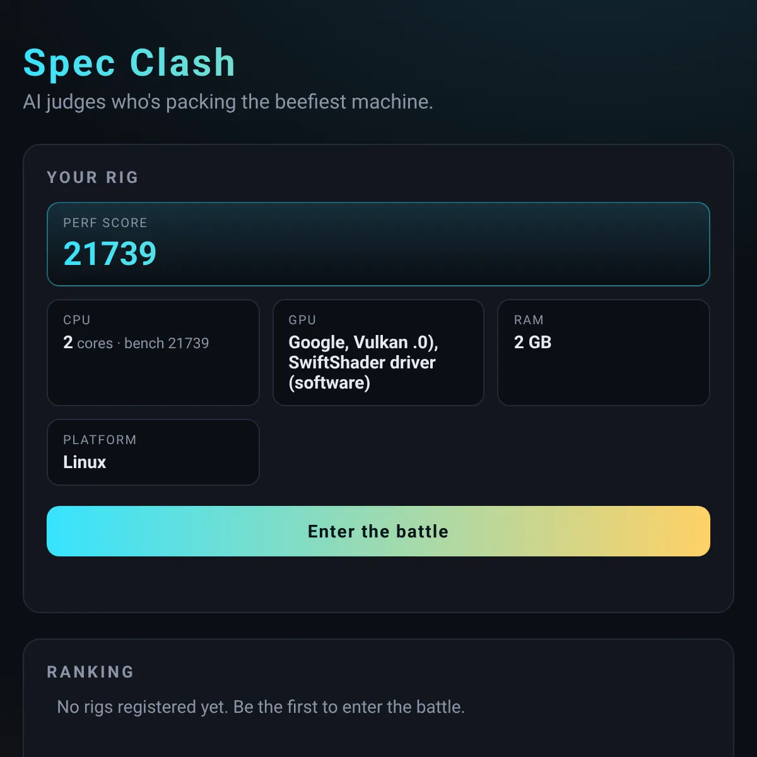Click the SwiftShader driver GPU text

click(362, 362)
